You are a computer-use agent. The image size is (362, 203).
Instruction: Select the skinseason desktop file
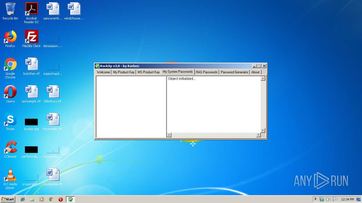(53, 41)
